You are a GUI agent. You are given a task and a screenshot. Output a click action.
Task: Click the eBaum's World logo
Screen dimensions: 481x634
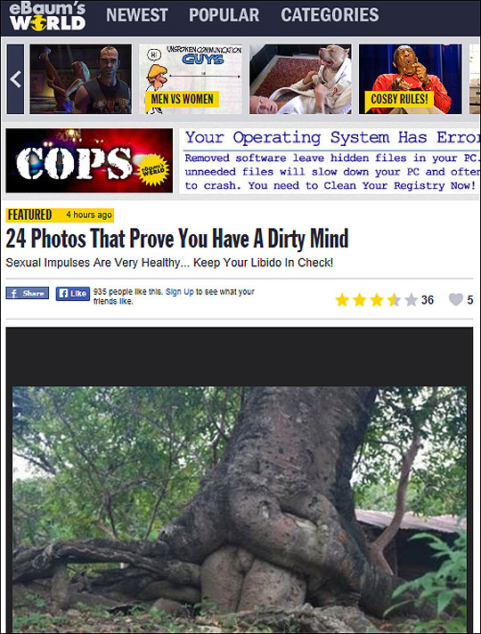click(x=47, y=17)
